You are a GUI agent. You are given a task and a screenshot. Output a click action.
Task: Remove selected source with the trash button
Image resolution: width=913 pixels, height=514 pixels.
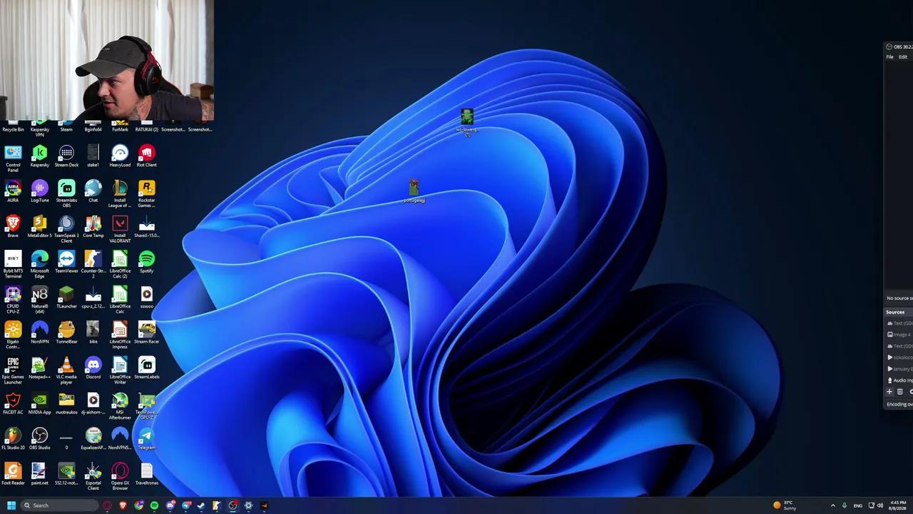tap(899, 392)
